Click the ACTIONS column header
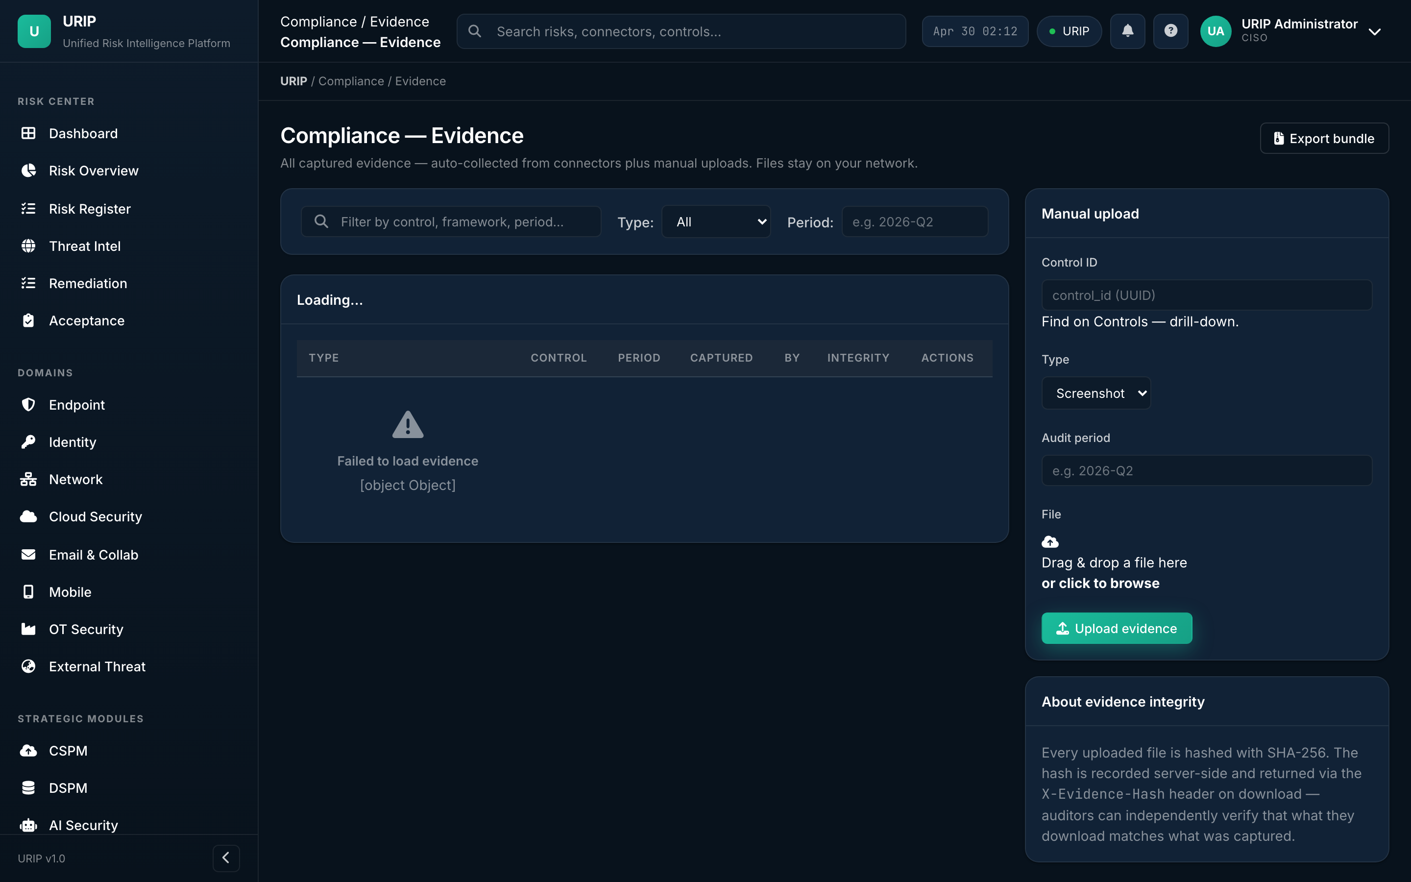This screenshot has height=882, width=1411. pos(948,358)
